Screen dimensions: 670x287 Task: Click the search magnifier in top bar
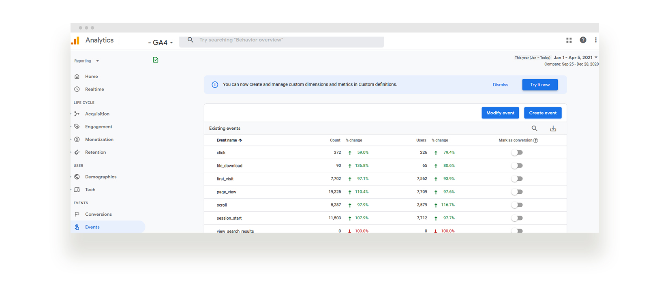click(191, 40)
